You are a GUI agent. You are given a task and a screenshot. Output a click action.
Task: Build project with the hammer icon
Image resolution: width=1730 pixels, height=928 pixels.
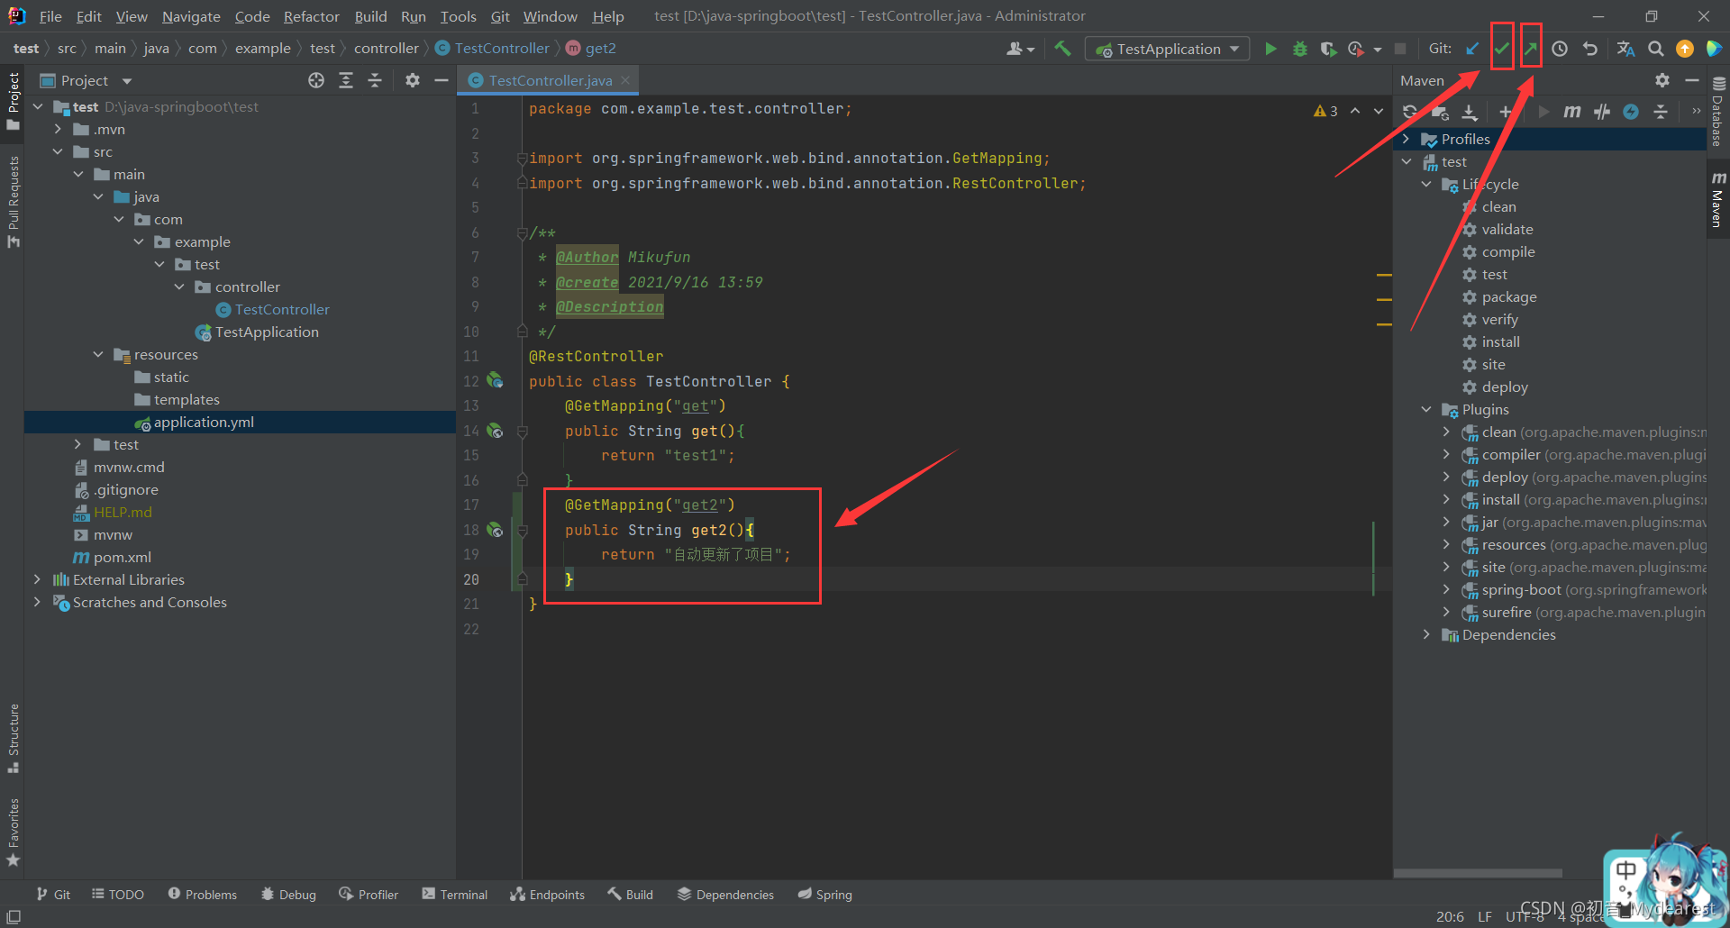pos(1063,49)
